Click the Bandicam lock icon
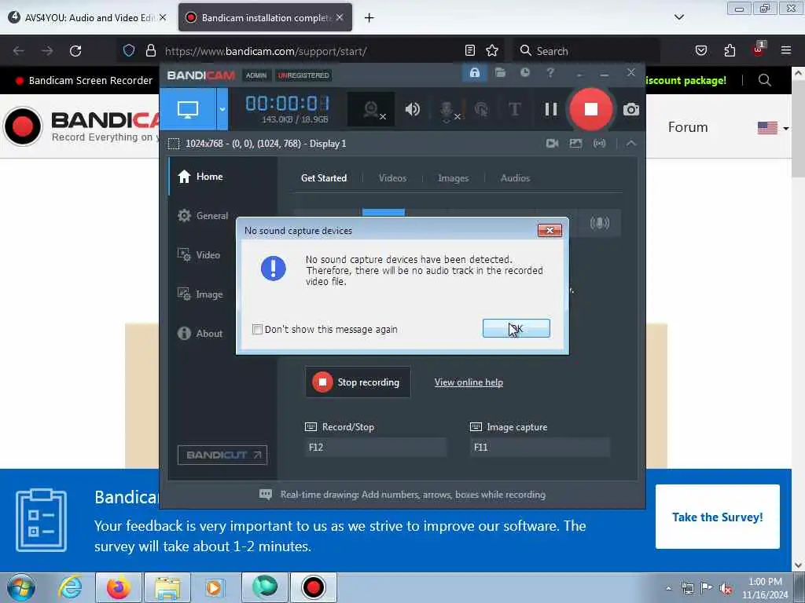This screenshot has width=805, height=603. click(475, 73)
